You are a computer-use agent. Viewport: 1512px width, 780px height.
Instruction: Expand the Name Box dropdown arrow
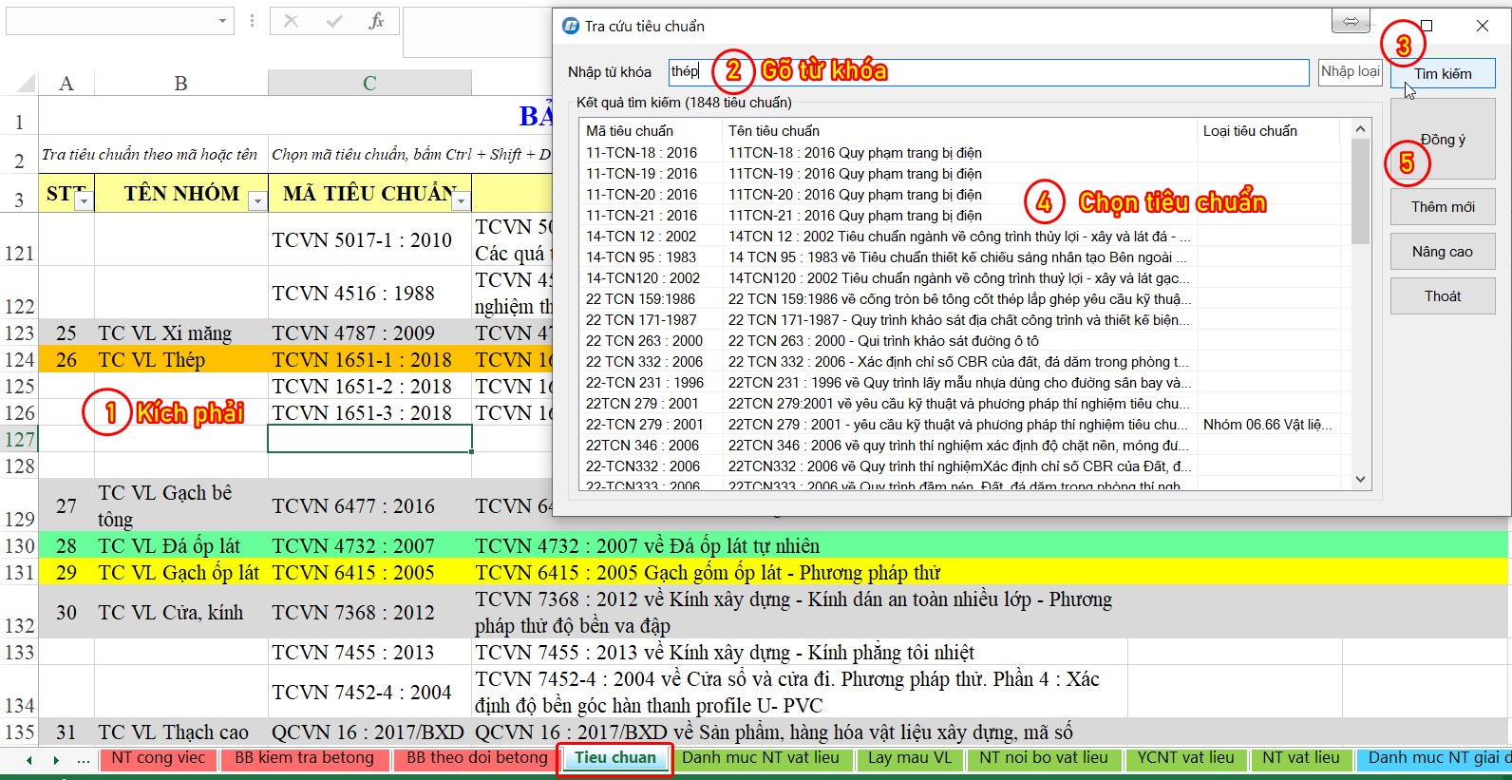coord(222,20)
